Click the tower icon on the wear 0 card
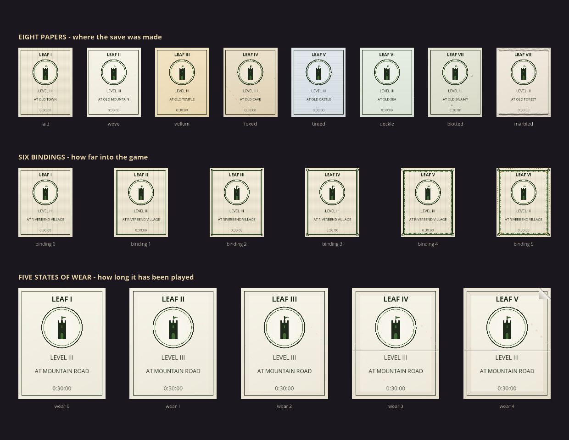Image resolution: width=569 pixels, height=440 pixels. [x=62, y=328]
